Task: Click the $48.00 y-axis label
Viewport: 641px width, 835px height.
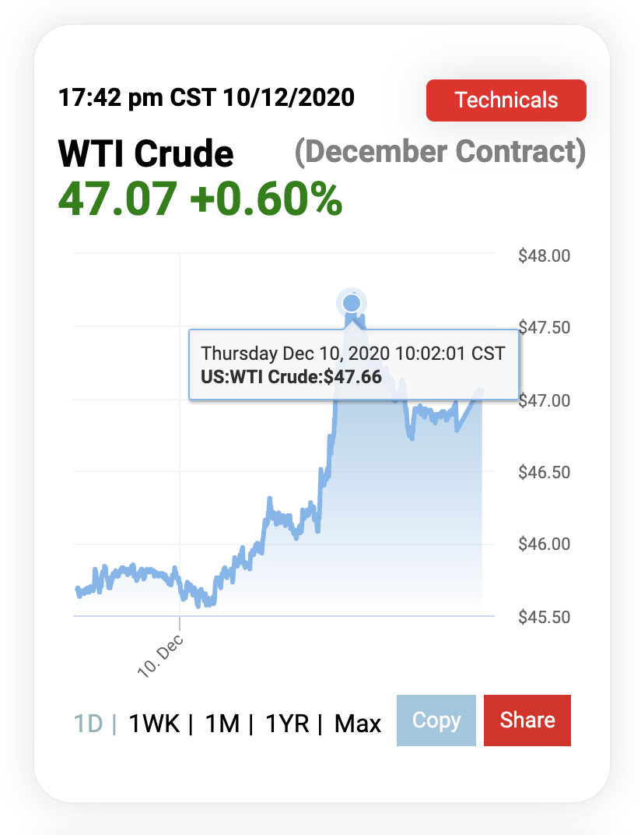Action: click(544, 255)
